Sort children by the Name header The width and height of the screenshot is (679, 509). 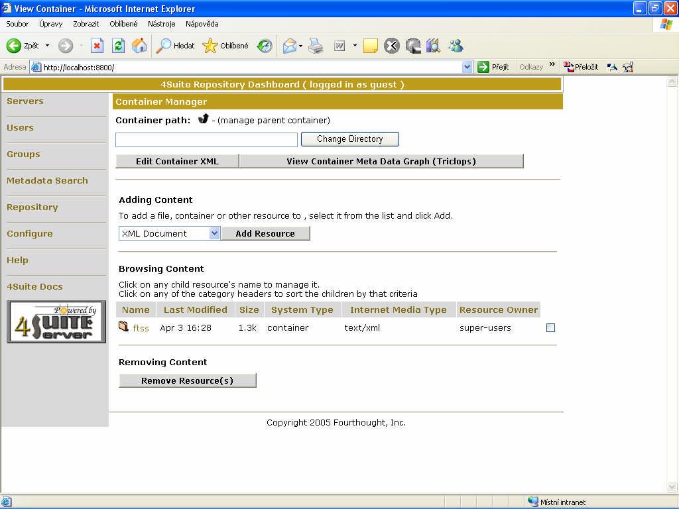tap(135, 310)
